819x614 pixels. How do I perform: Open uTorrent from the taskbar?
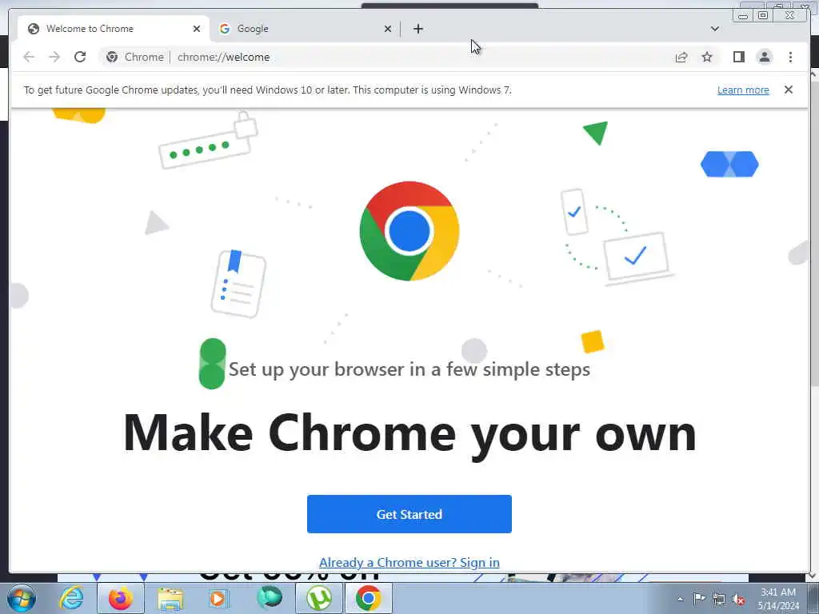coord(319,598)
